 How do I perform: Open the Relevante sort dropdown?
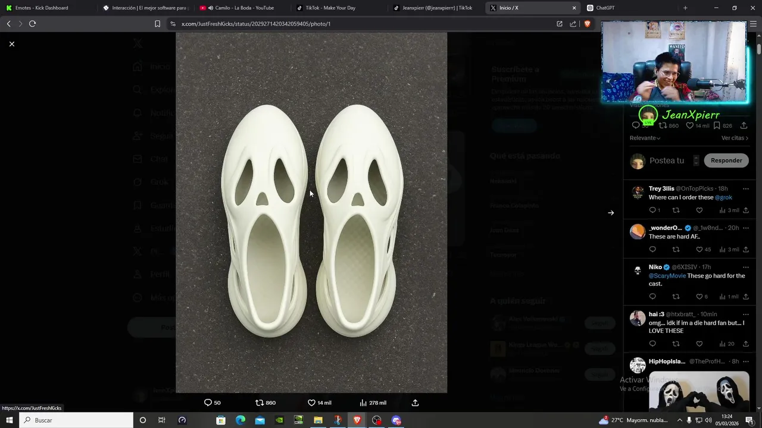click(645, 138)
